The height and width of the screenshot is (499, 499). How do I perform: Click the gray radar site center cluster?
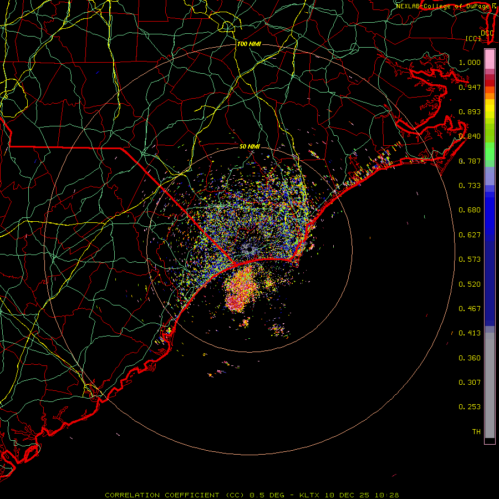tap(249, 250)
